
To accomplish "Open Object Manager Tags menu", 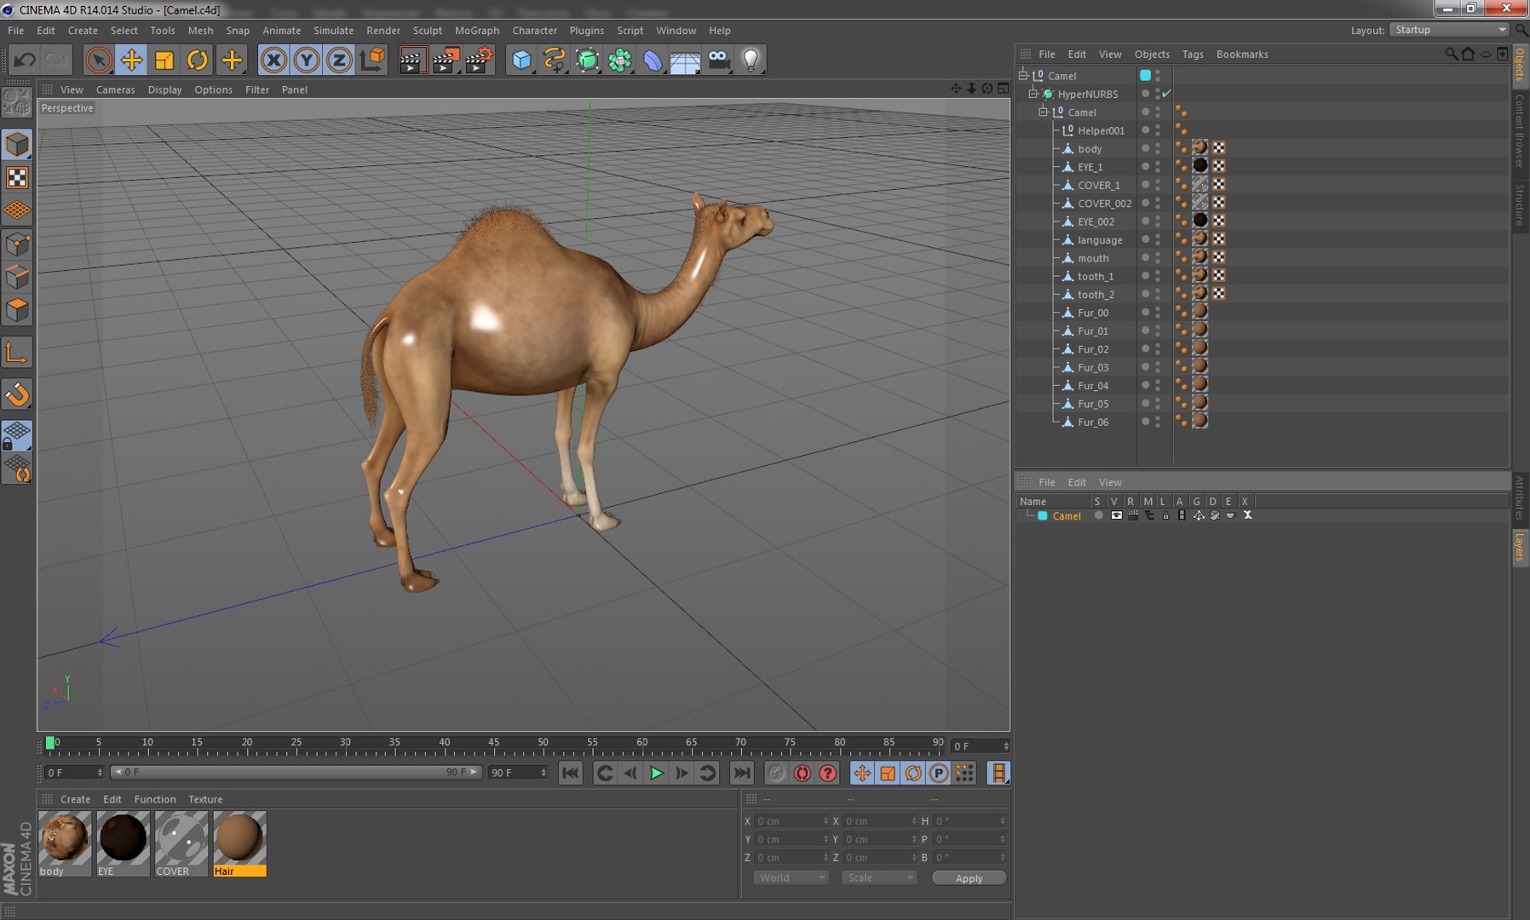I will (x=1193, y=54).
